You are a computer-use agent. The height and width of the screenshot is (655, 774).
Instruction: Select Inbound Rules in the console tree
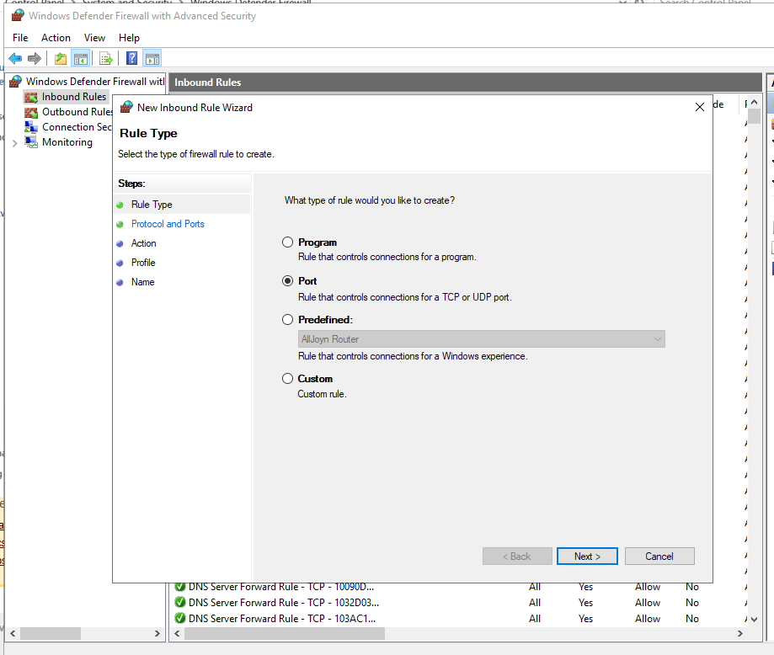click(x=74, y=97)
